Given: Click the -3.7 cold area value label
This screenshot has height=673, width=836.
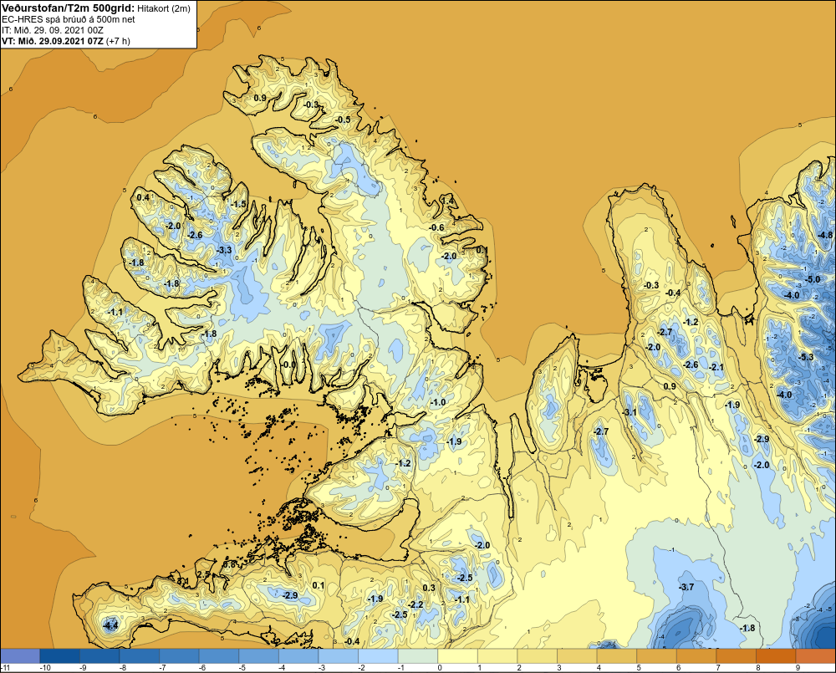Looking at the screenshot, I should pos(686,587).
